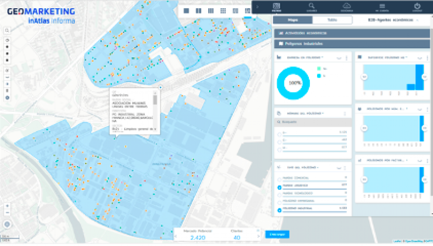Select the single-pane layout icon
The image size is (433, 246).
186,11
